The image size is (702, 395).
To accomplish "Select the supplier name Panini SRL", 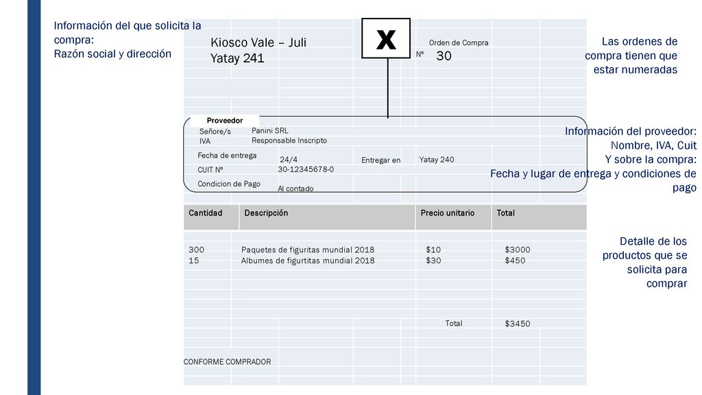I will coord(270,131).
